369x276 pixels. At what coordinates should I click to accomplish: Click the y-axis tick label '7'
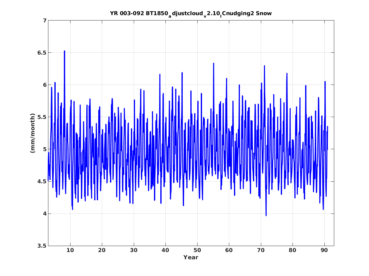(45, 21)
